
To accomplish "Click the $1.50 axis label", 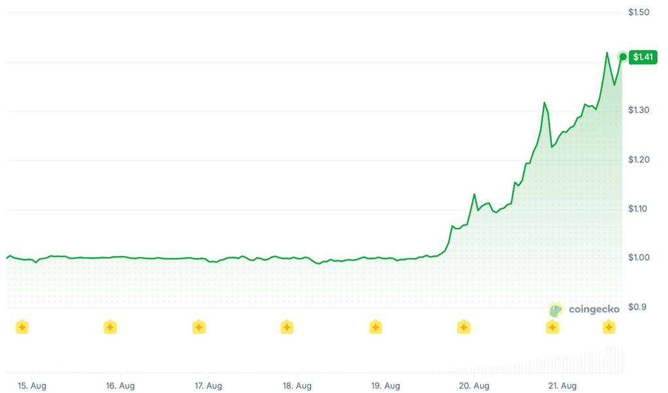I will point(639,12).
